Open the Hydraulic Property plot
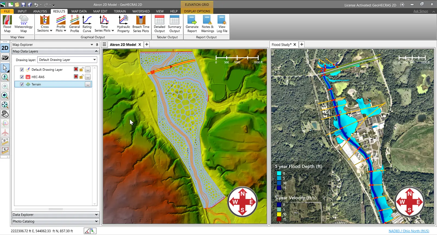 123,24
